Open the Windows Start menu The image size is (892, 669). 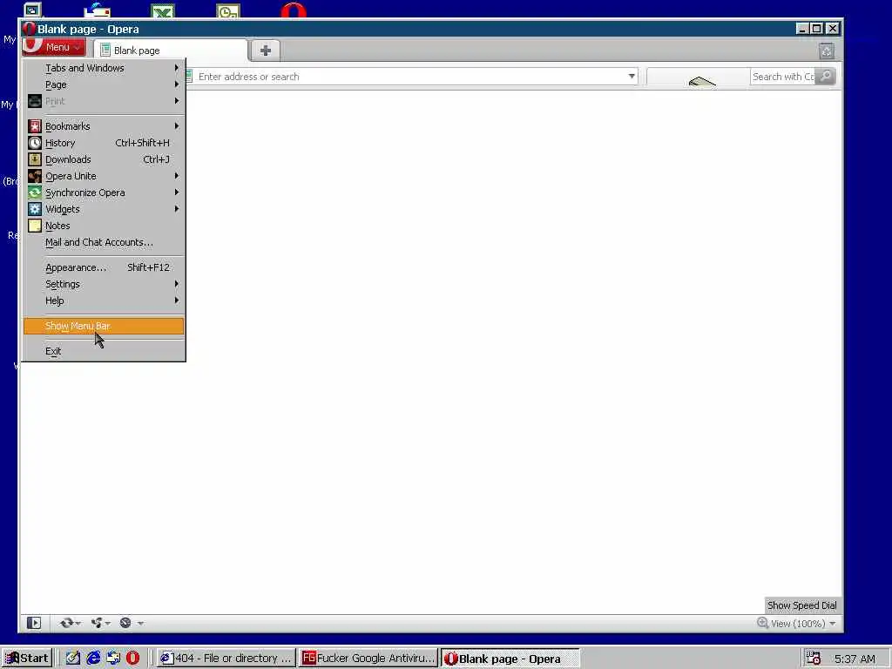pos(27,659)
